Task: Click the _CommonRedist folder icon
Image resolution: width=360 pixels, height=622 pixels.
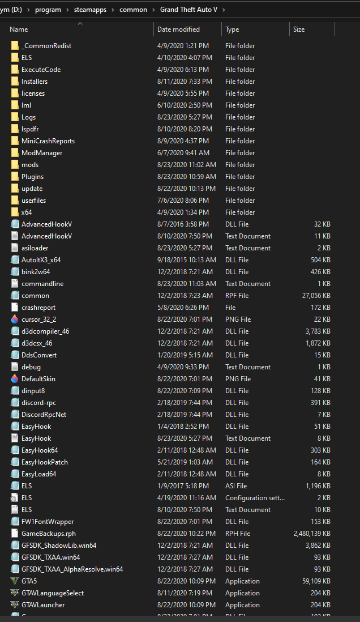Action: [15, 46]
